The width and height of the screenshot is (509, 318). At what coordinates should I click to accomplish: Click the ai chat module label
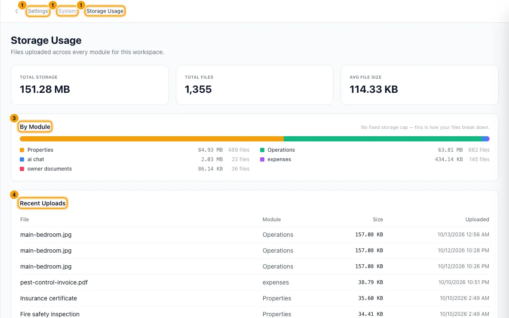tap(36, 159)
